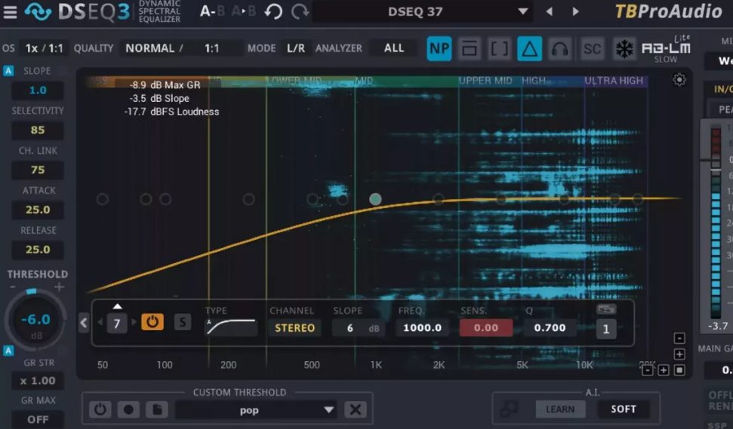Click the band number 7 box
Viewport: 733px width, 429px height.
117,323
